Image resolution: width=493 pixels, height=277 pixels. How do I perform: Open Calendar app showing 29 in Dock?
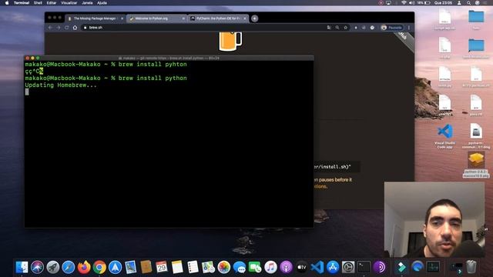click(162, 267)
